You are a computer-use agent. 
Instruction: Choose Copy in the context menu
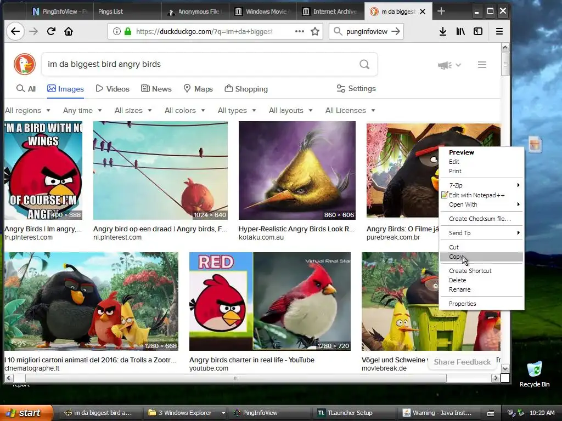tap(481, 257)
